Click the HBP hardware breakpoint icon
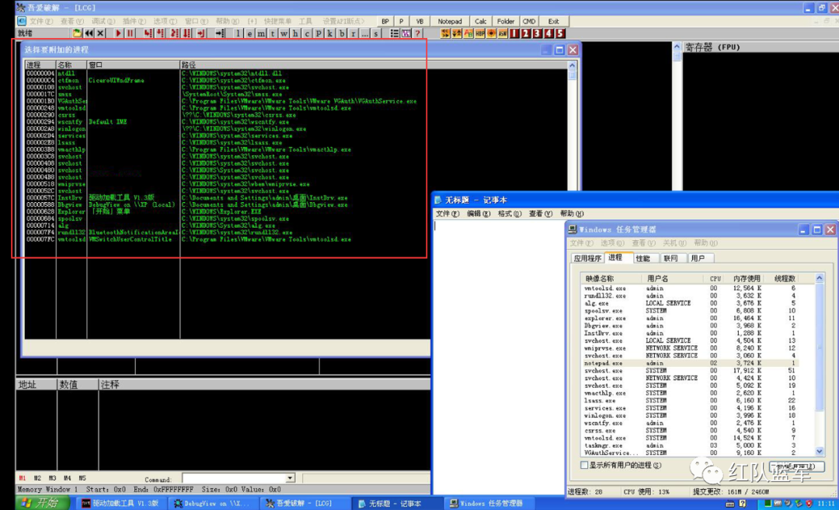This screenshot has height=510, width=839. (479, 33)
